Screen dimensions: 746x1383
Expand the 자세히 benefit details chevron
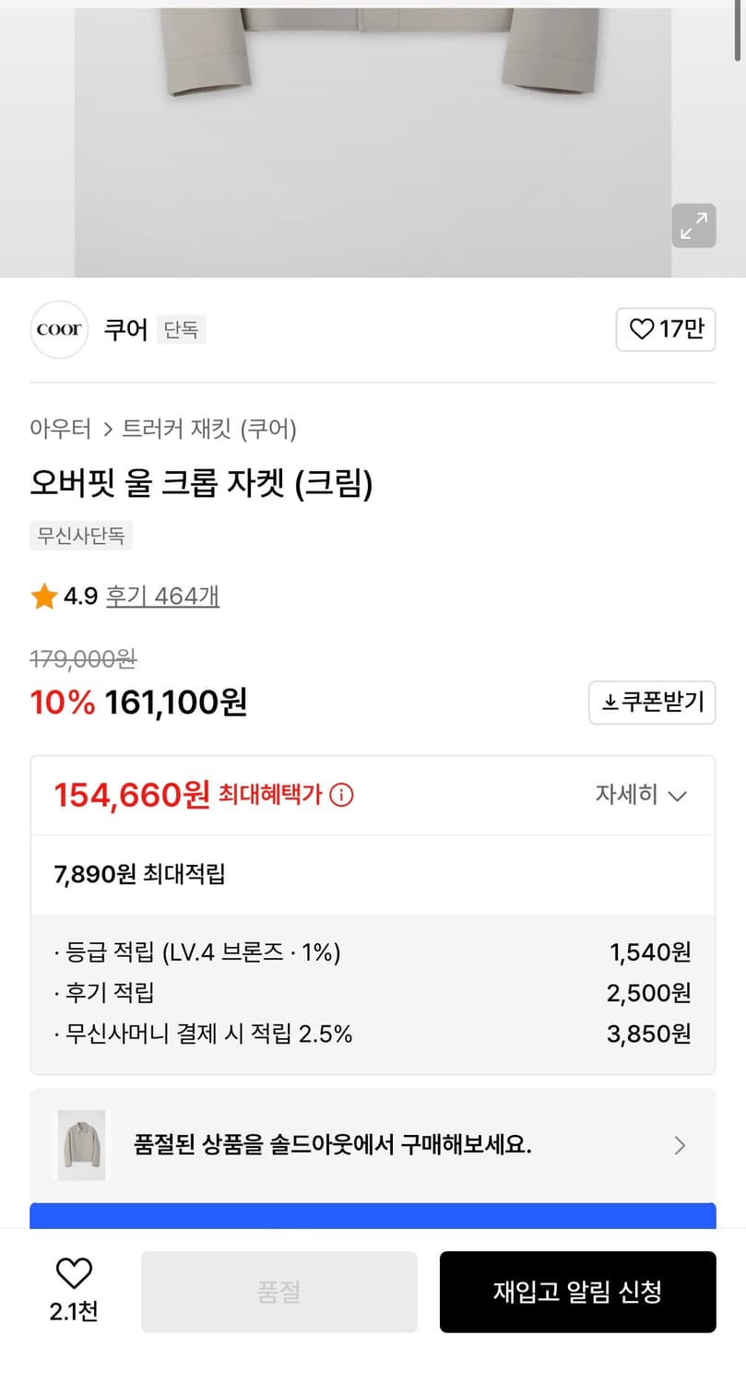(x=639, y=795)
